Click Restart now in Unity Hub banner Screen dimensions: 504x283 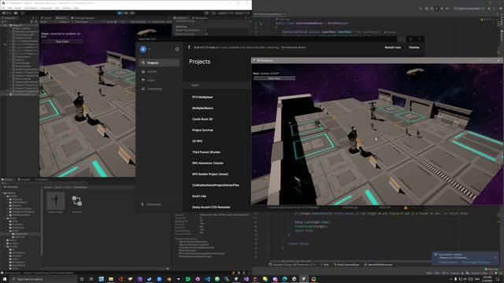tap(393, 47)
